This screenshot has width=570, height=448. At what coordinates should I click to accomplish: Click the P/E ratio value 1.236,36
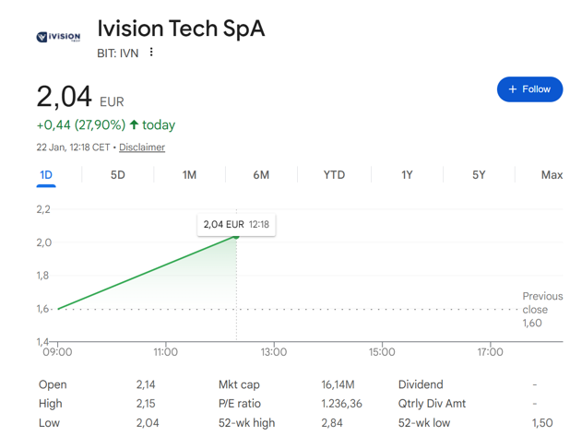tap(341, 404)
